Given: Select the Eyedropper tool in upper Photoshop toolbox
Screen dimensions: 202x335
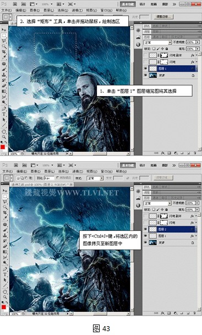Looking at the screenshot, I should coord(4,57).
